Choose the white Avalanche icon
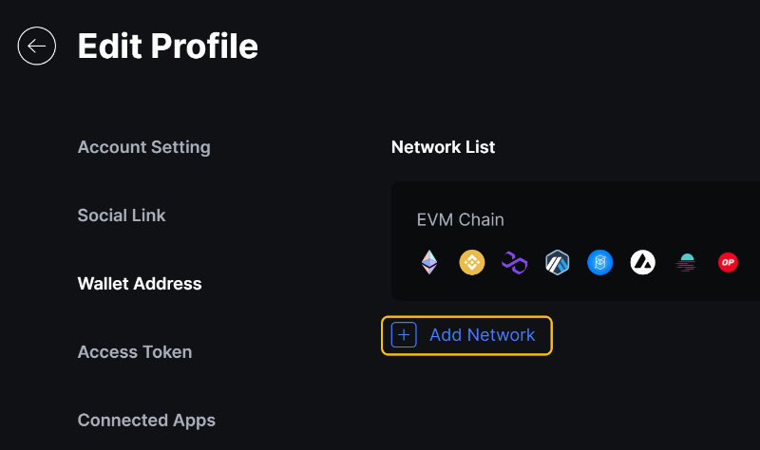The width and height of the screenshot is (760, 450). pyautogui.click(x=643, y=263)
